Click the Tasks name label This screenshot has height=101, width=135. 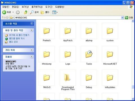pyautogui.click(x=89, y=64)
